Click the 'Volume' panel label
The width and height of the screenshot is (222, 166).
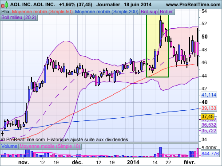point(9,146)
